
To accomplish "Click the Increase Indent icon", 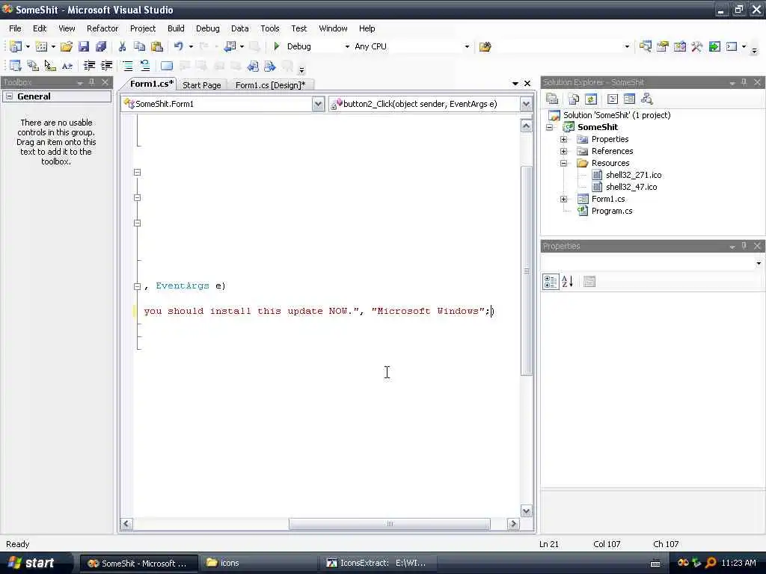I will [x=106, y=66].
